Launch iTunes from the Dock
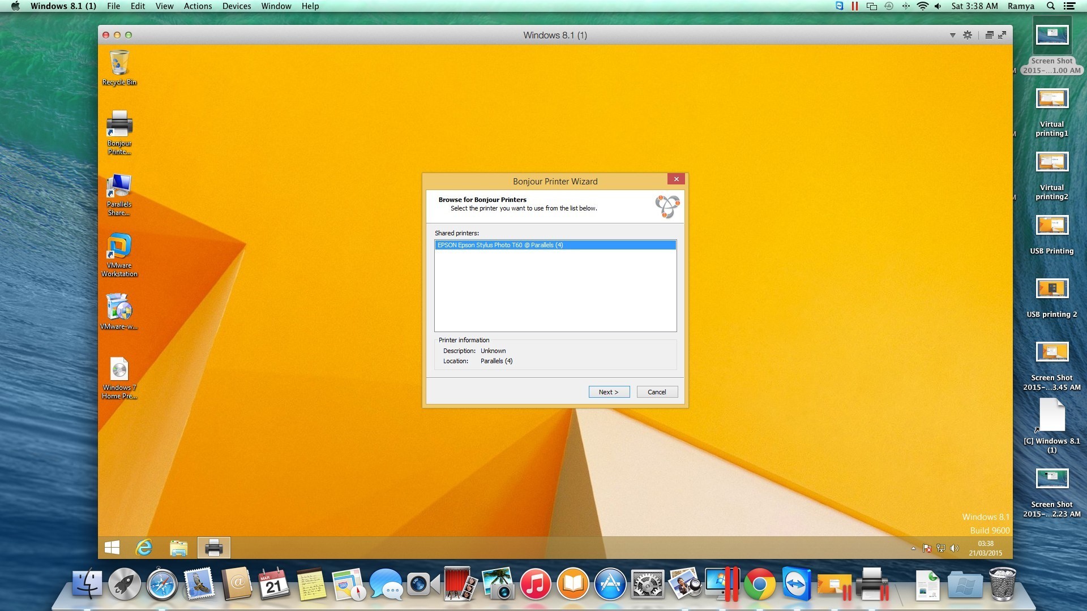Viewport: 1087px width, 611px height. (535, 584)
